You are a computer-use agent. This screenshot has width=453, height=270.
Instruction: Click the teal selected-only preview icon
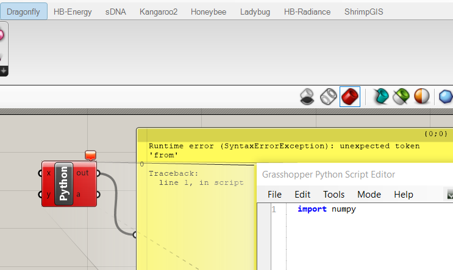coord(381,97)
